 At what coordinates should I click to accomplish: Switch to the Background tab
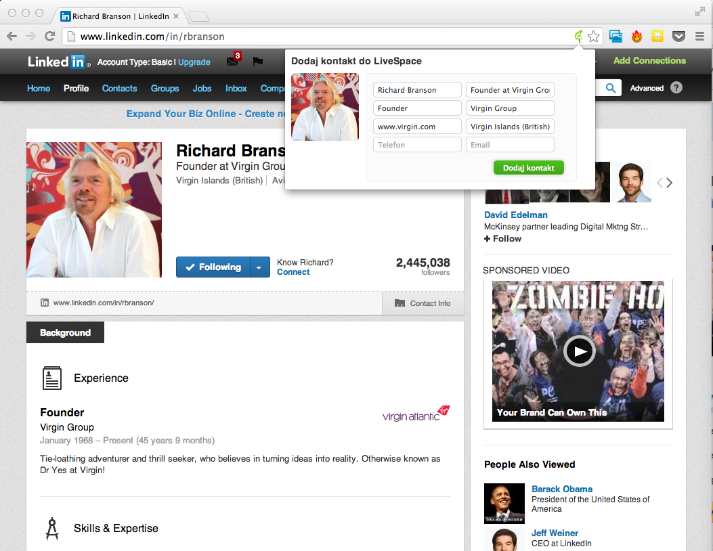click(x=65, y=332)
